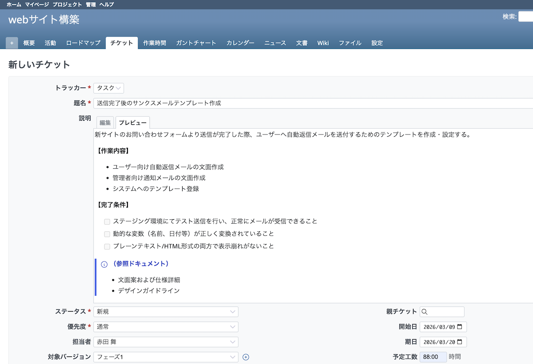Expand the 担当者 dropdown showing 赤田 舞

166,342
